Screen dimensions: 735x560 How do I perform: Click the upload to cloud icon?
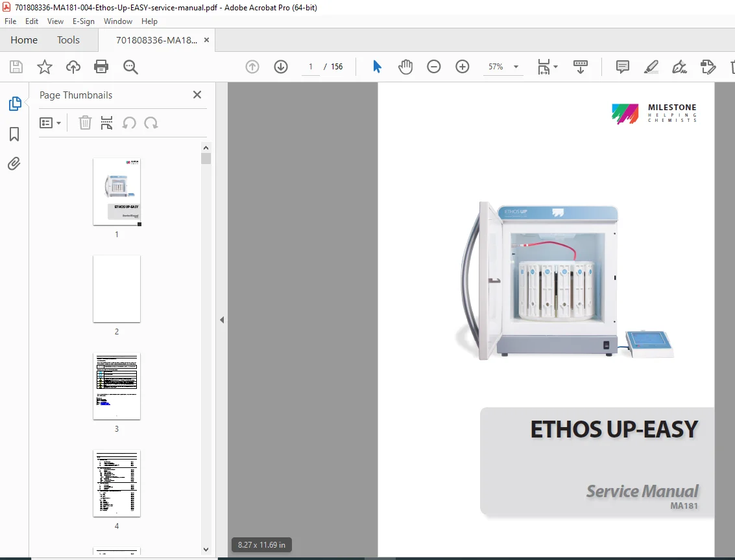[73, 67]
